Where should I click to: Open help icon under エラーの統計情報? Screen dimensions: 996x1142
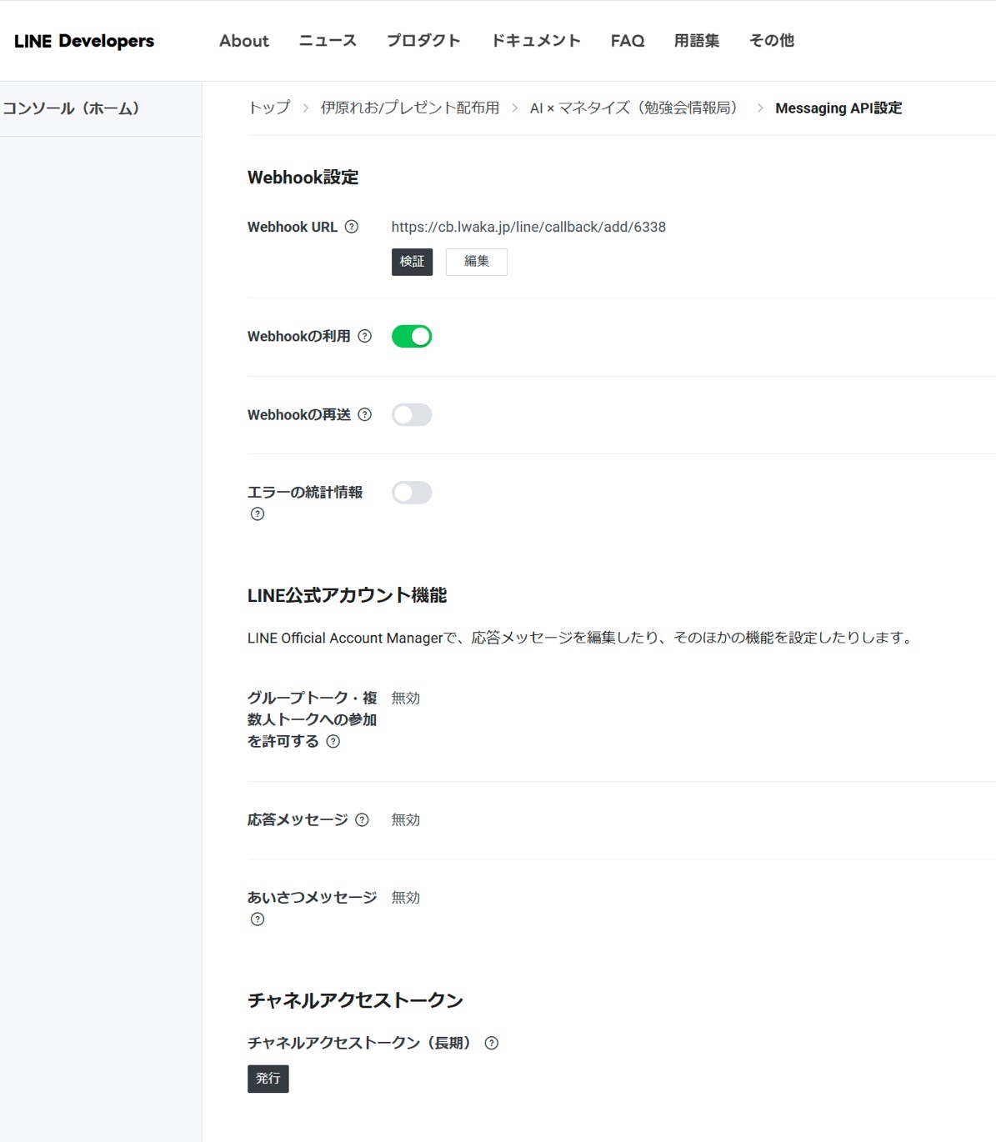(258, 514)
